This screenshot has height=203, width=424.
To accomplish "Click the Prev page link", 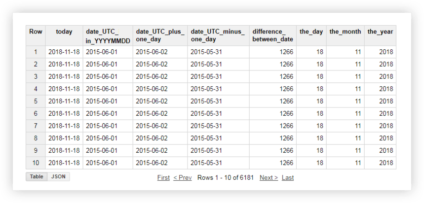I will click(182, 177).
